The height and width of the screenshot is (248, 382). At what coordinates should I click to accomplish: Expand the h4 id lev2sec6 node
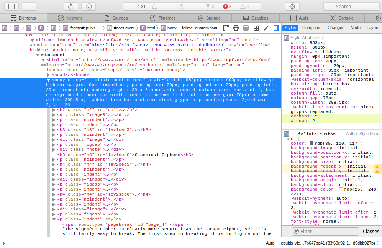point(54,194)
